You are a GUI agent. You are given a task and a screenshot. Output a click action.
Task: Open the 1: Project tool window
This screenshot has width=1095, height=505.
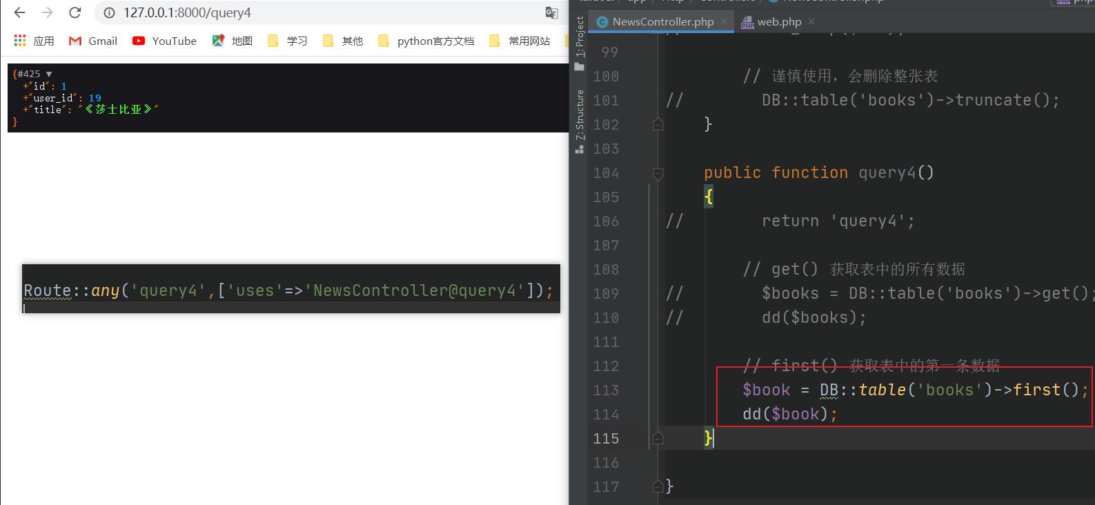580,43
